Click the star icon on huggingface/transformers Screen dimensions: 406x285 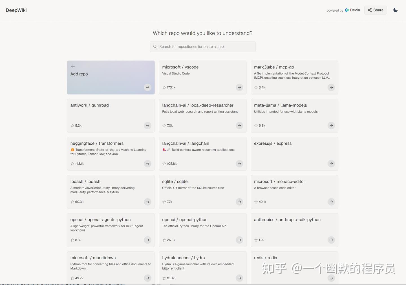click(72, 164)
